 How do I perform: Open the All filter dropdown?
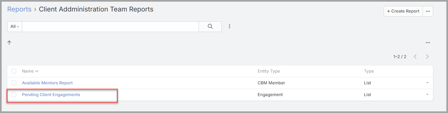15,26
